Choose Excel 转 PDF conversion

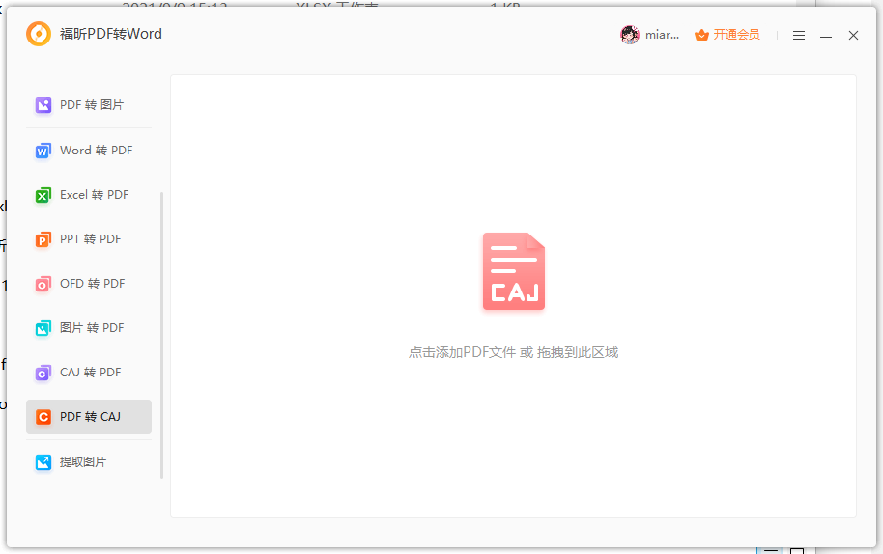tap(89, 195)
